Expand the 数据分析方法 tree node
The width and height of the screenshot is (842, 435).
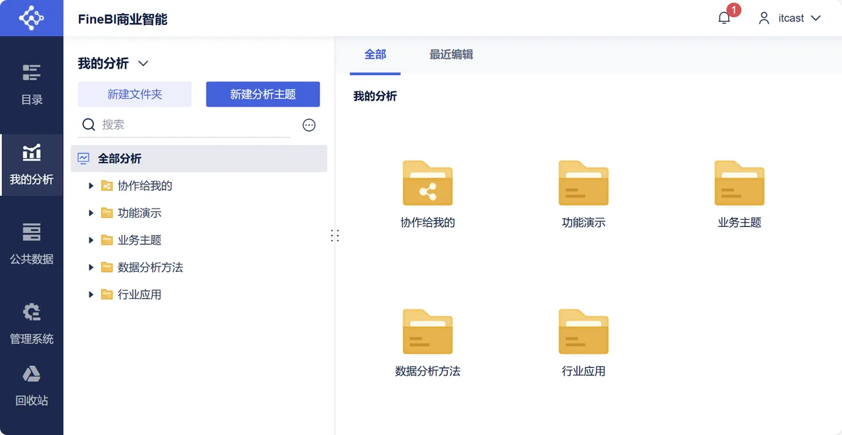(91, 267)
